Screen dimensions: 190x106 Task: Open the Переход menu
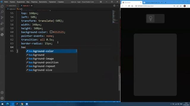[34, 2]
